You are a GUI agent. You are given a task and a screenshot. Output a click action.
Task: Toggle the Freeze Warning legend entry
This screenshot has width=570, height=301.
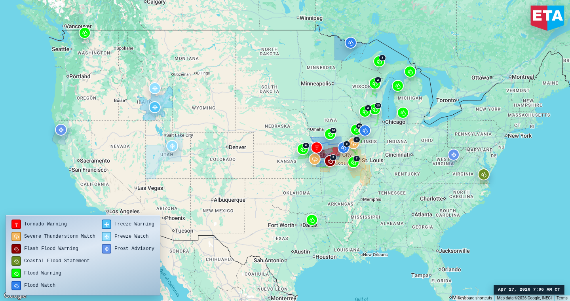[106, 224]
